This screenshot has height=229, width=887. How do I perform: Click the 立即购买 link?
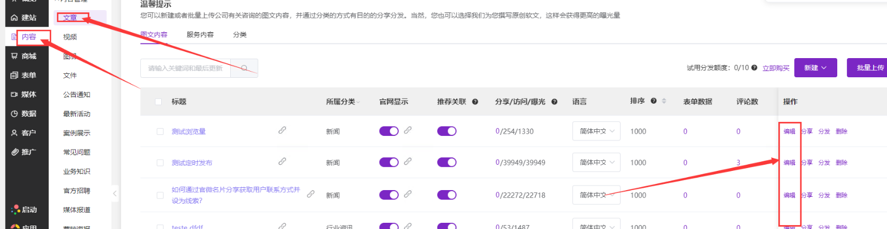776,68
